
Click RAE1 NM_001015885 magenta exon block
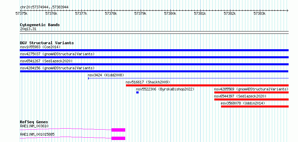(118, 138)
